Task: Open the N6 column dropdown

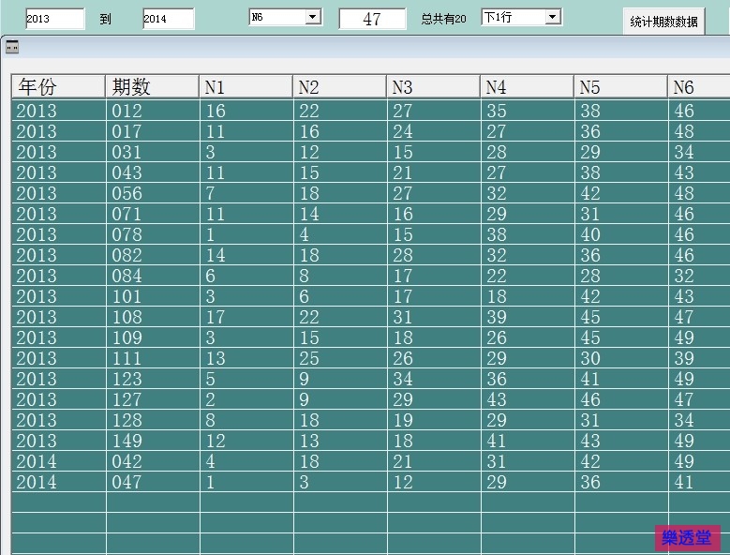Action: pos(313,17)
